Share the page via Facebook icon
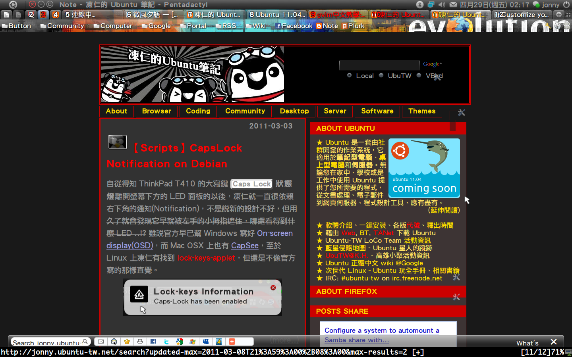 point(153,342)
